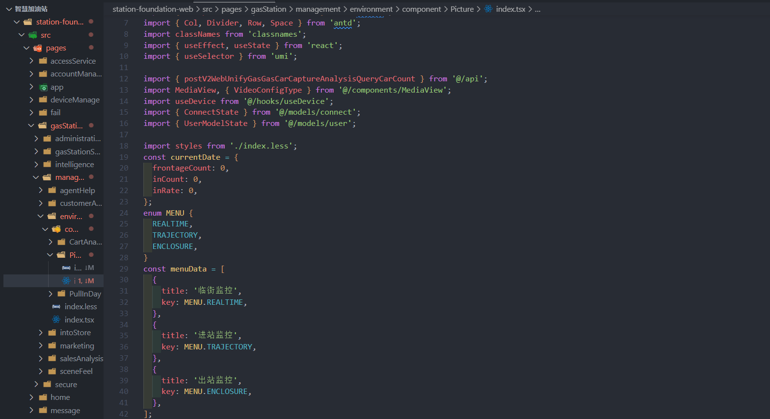Collapse the pages folder chevron
The height and width of the screenshot is (419, 770).
coord(27,48)
